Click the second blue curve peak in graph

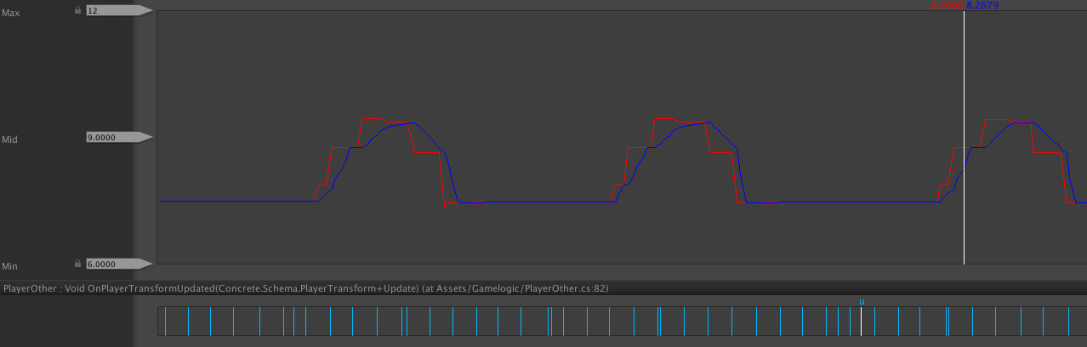(x=704, y=123)
